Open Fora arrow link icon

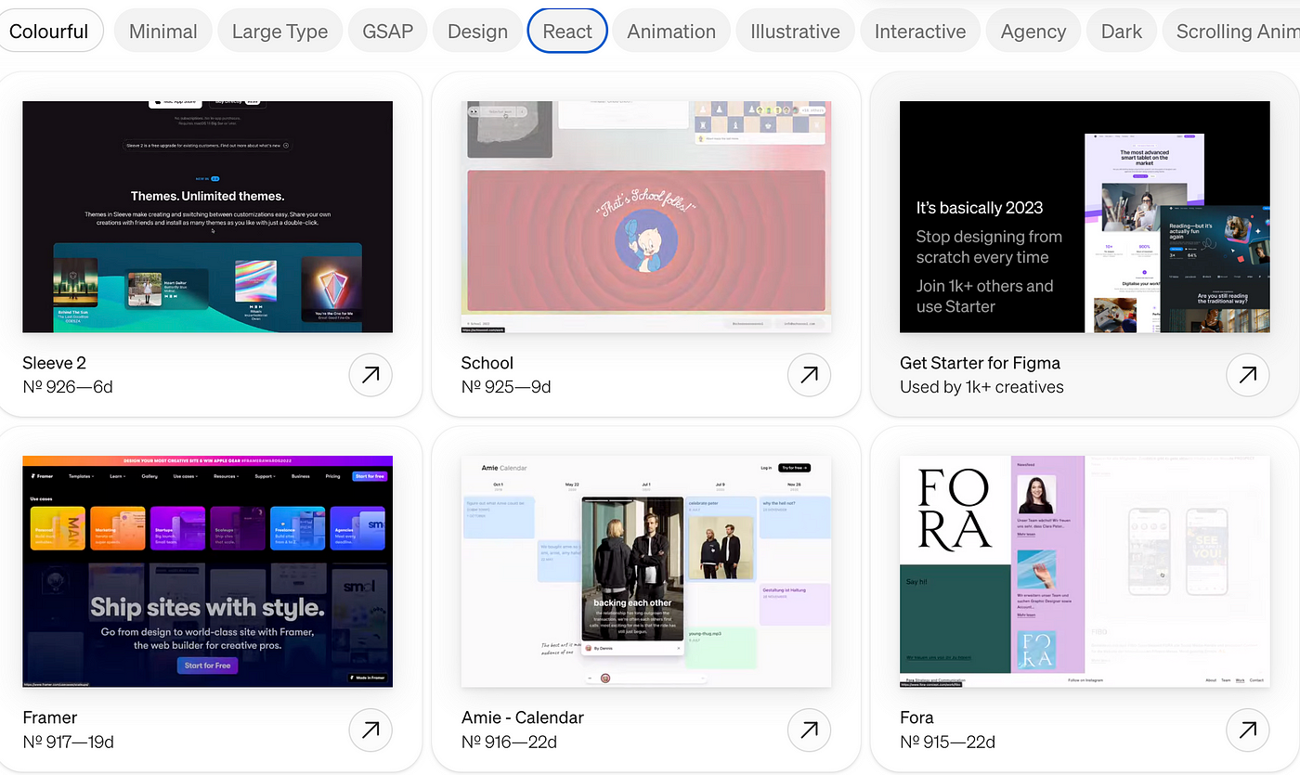point(1248,730)
